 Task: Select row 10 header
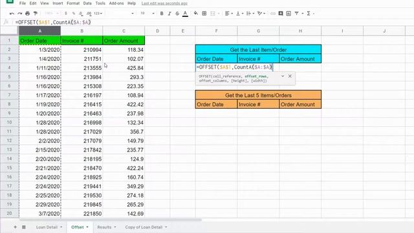pos(9,122)
